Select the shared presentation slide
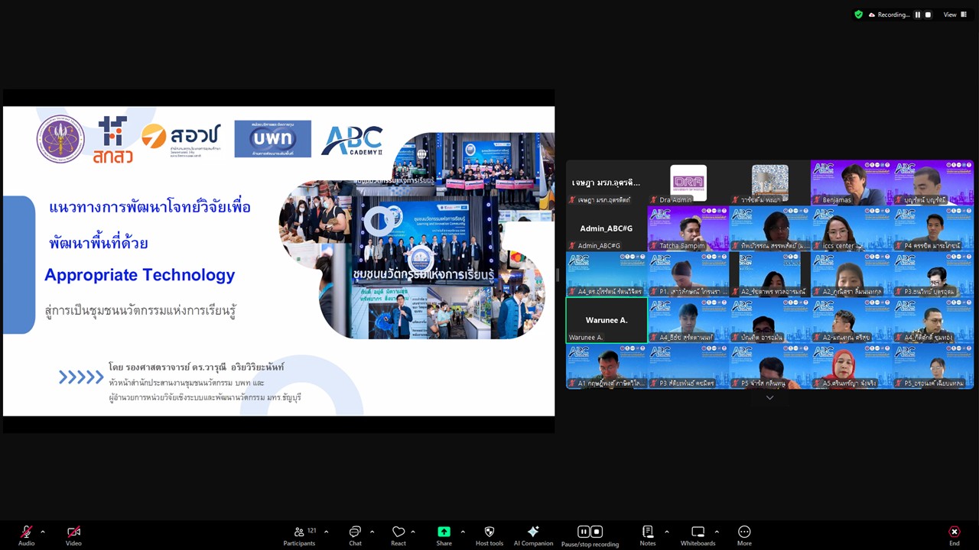 (x=278, y=260)
